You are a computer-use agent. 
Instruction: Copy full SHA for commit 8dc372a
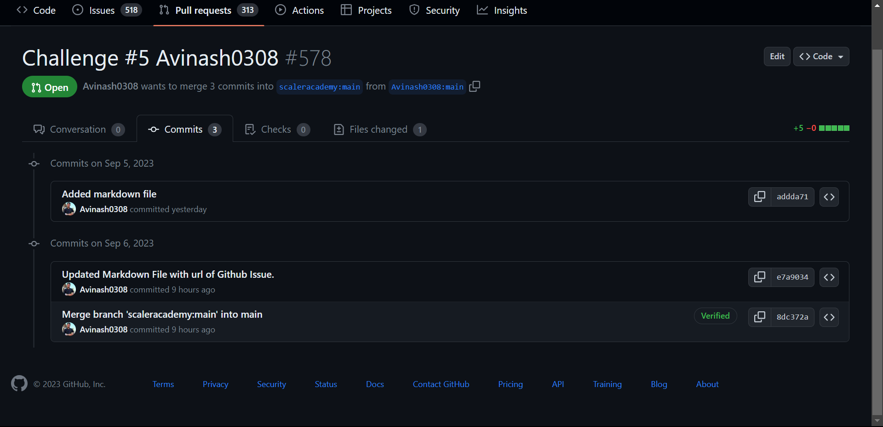click(759, 317)
